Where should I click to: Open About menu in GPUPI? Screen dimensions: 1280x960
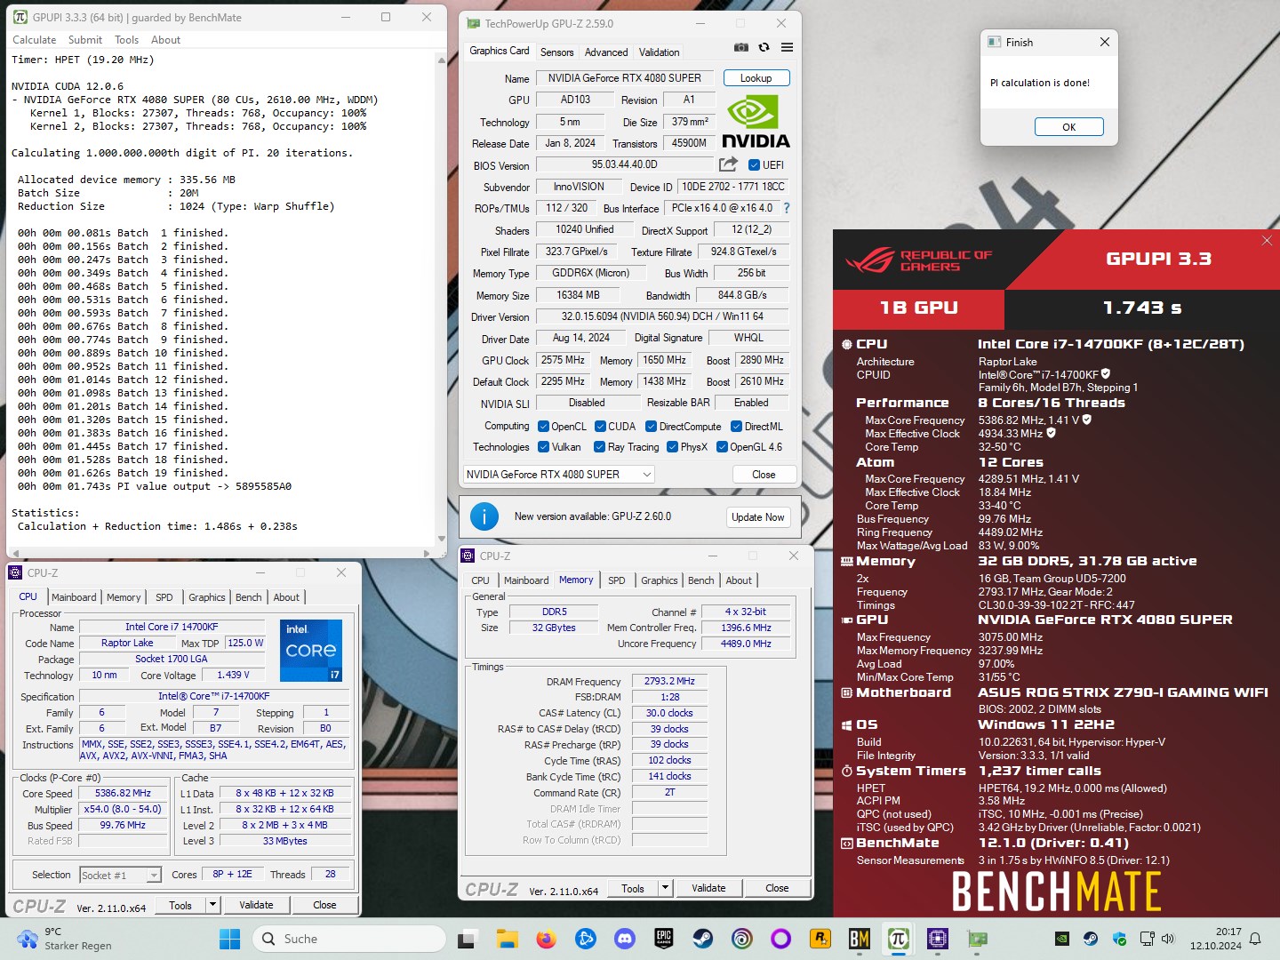point(165,40)
